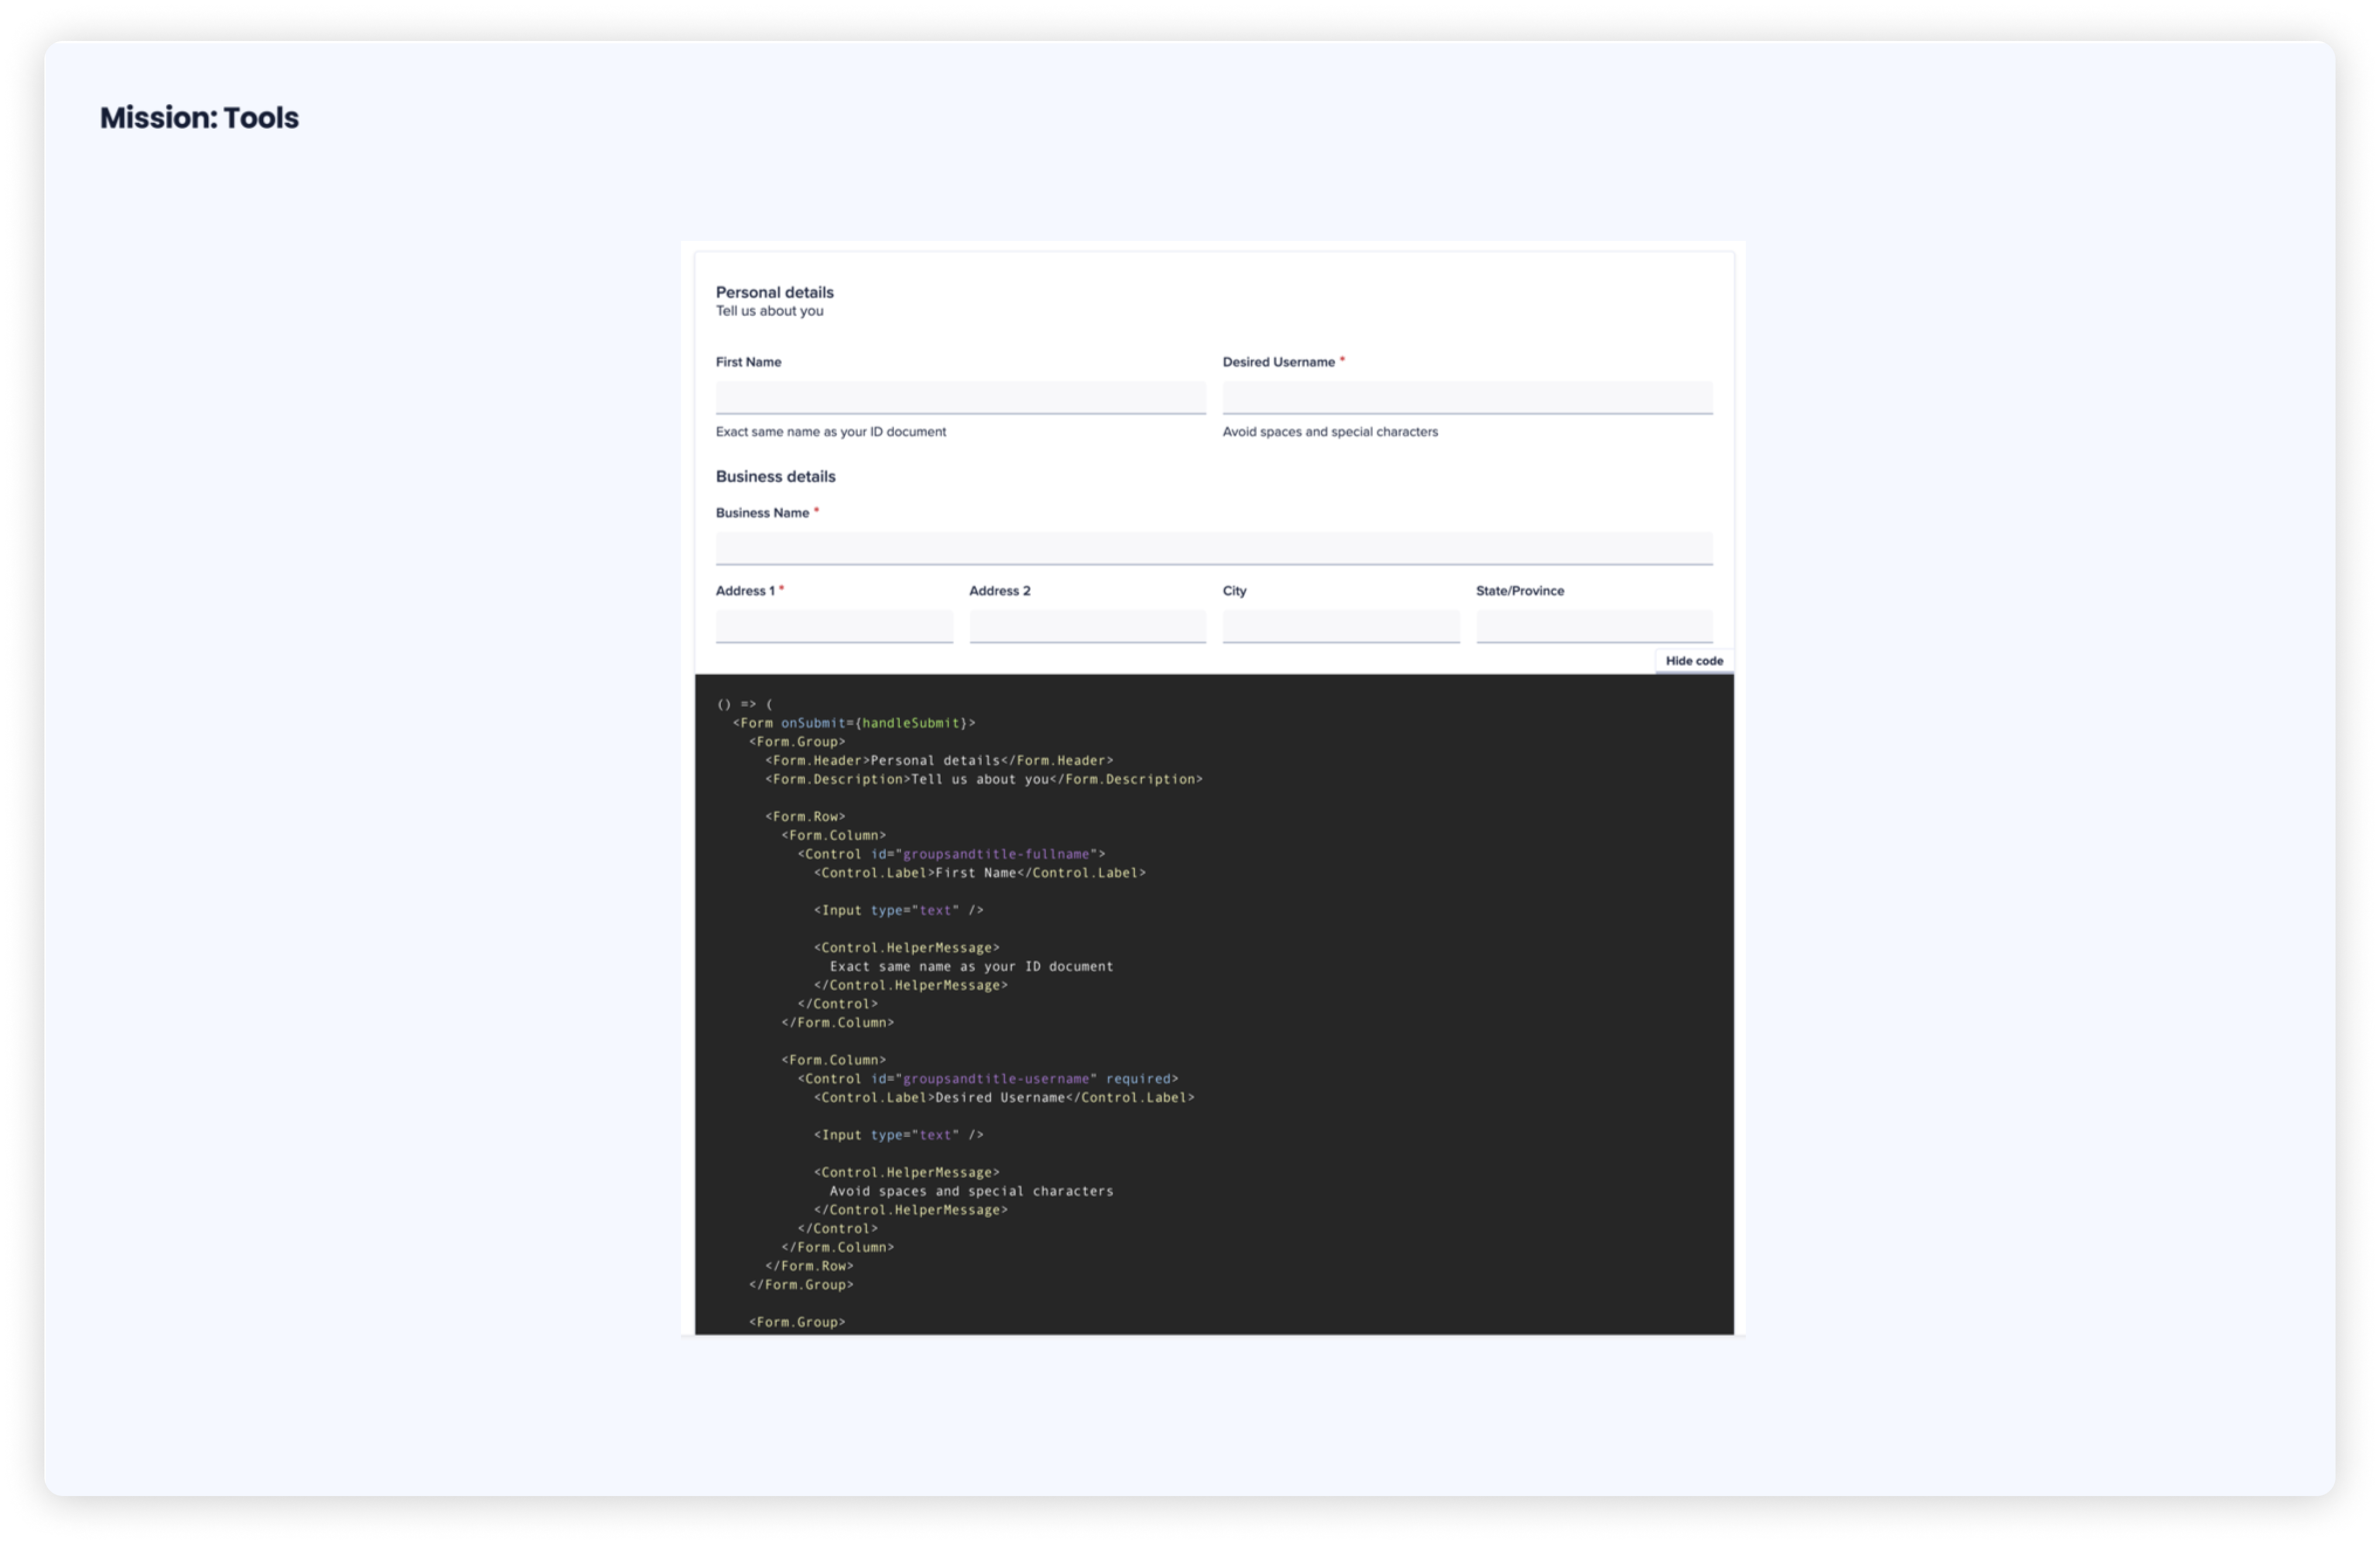Viewport: 2380px width, 1544px height.
Task: Click the 'Tell us about you' description
Action: [769, 311]
